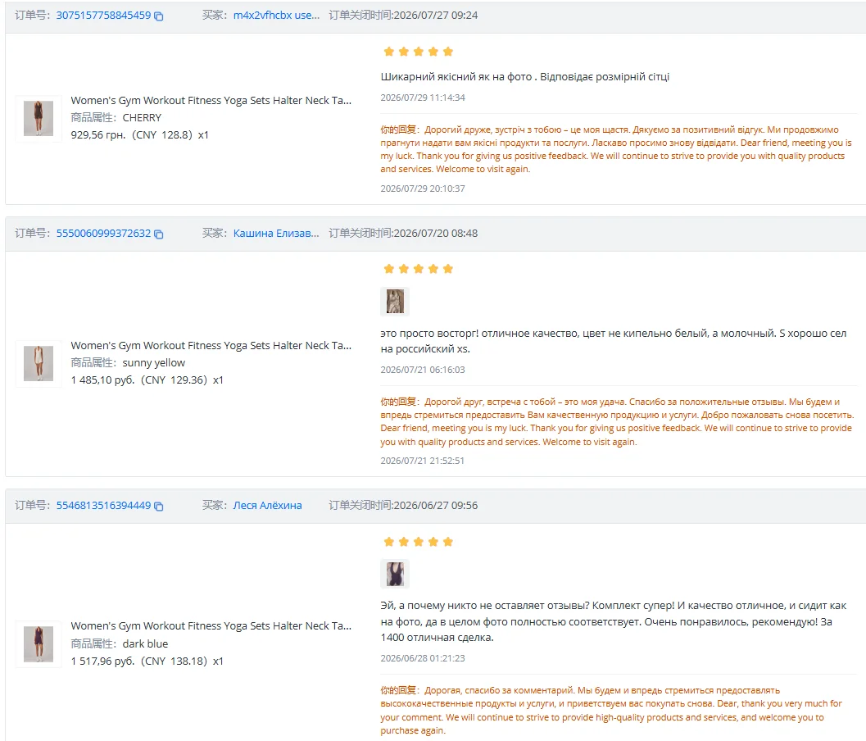Open the sunny yellow product thumbnail
The height and width of the screenshot is (741, 866).
pos(39,364)
